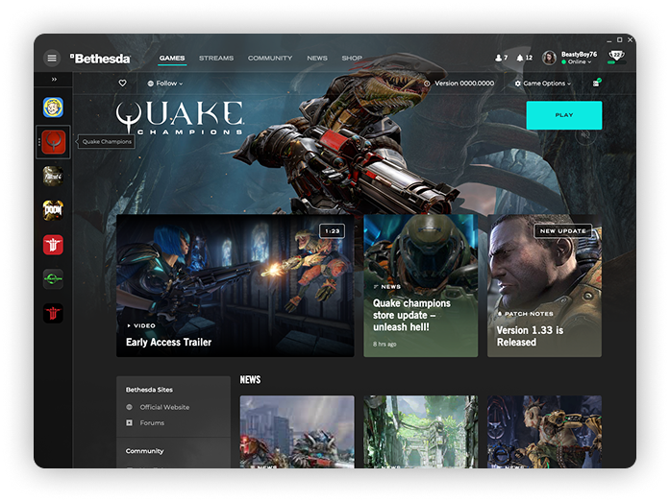Click the Community section heading
The height and width of the screenshot is (502, 670).
144,451
